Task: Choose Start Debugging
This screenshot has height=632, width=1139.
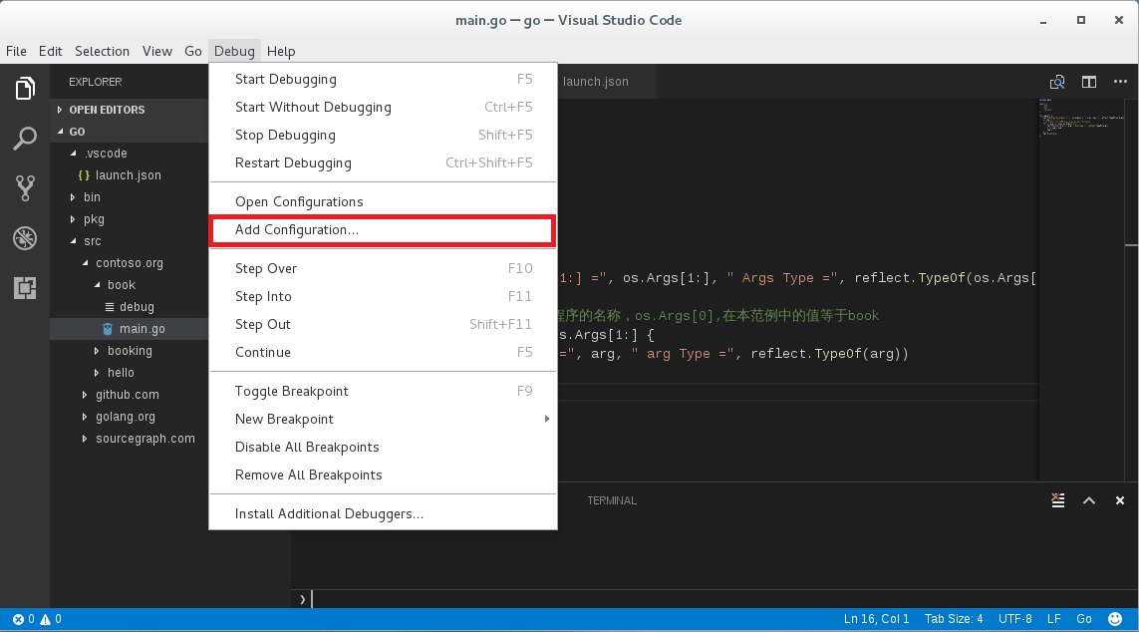Action: point(383,79)
